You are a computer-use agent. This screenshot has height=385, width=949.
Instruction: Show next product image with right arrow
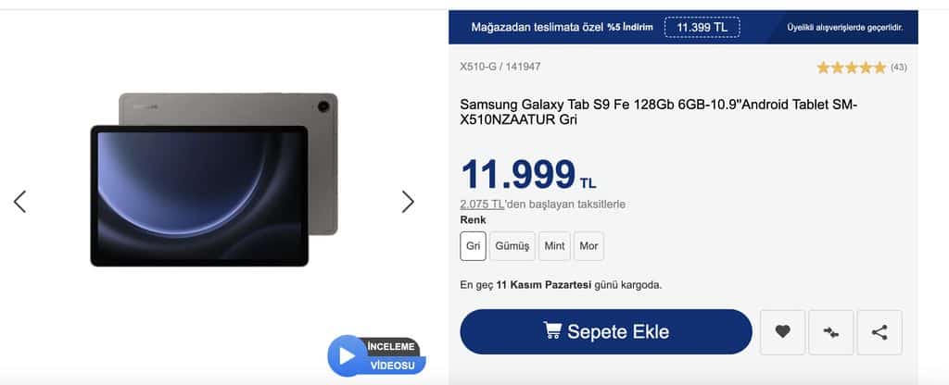pyautogui.click(x=408, y=201)
